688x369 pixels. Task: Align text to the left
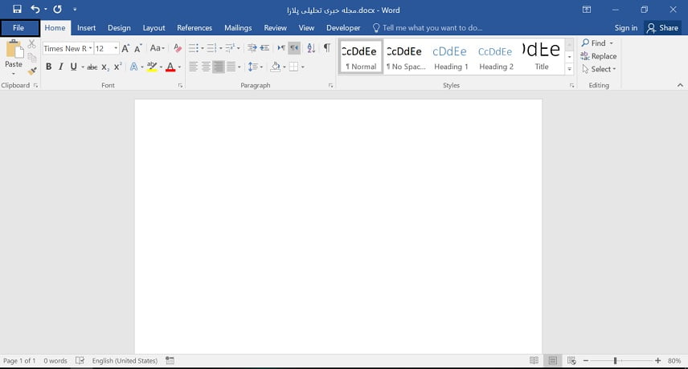193,67
